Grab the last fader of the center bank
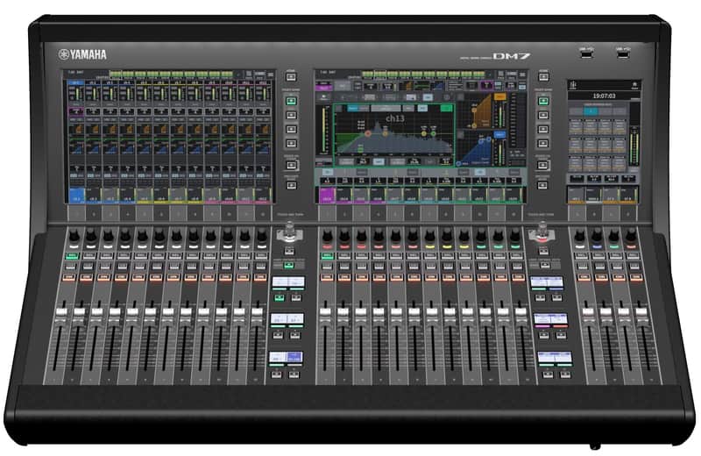 tap(520, 313)
